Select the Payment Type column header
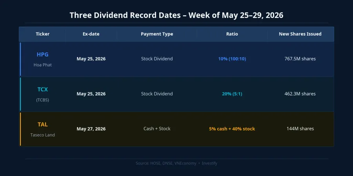The height and width of the screenshot is (176, 353). pyautogui.click(x=157, y=34)
